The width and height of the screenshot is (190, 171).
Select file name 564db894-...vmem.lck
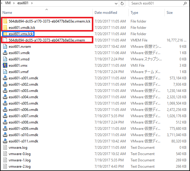tap(50, 21)
